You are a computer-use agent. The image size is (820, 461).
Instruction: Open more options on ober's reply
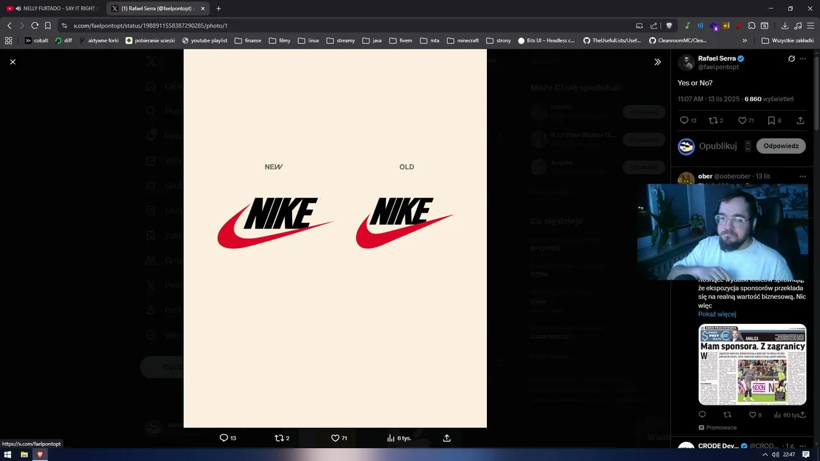[803, 176]
